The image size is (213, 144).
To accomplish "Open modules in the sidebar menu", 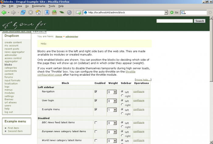I will coord(9,93).
